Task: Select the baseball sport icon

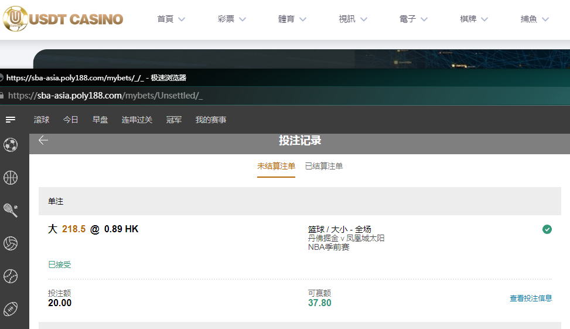Action: pos(11,275)
